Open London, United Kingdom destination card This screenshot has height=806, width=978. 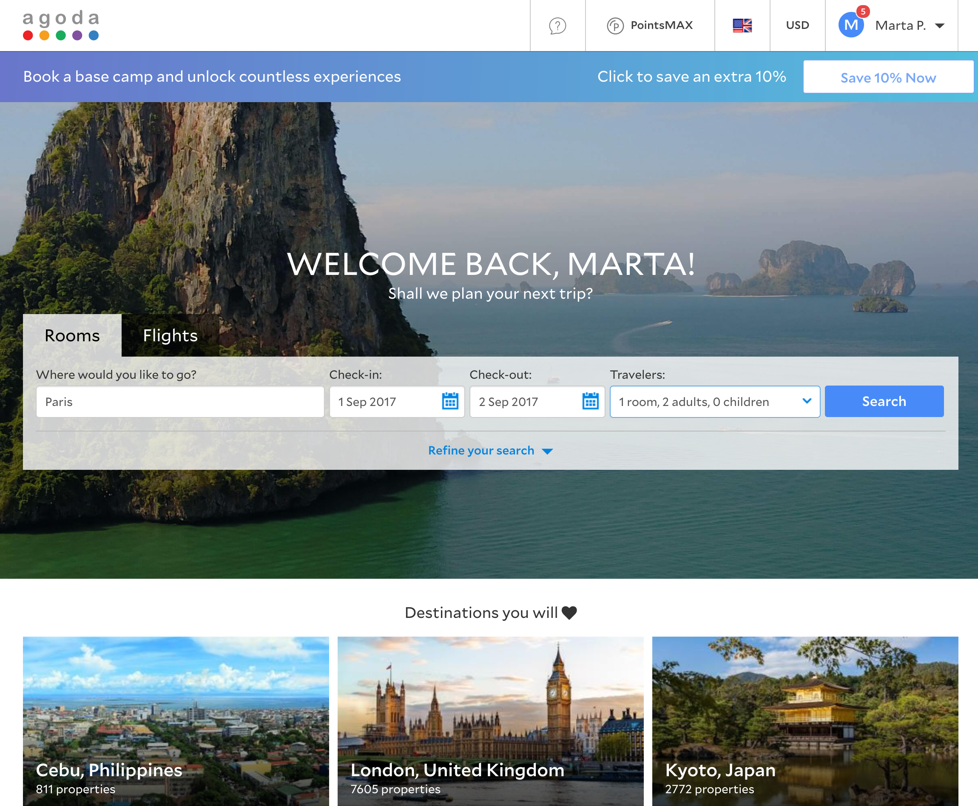point(490,721)
